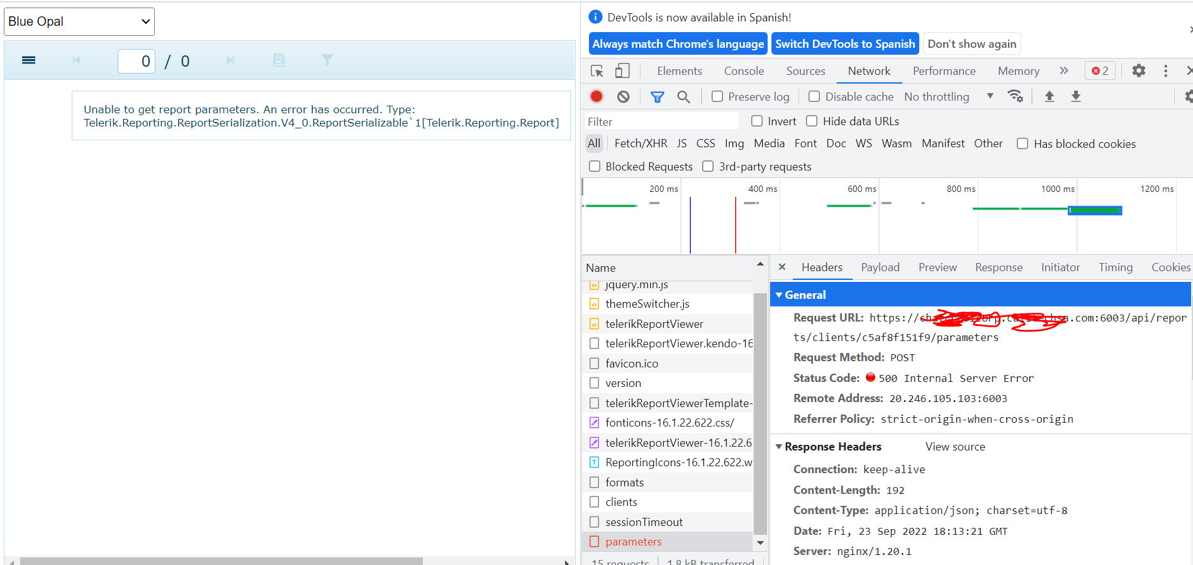Check the Disable cache option
Image resolution: width=1193 pixels, height=565 pixels.
pos(814,96)
